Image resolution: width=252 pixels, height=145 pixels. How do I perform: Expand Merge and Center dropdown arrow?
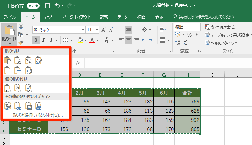(169, 40)
